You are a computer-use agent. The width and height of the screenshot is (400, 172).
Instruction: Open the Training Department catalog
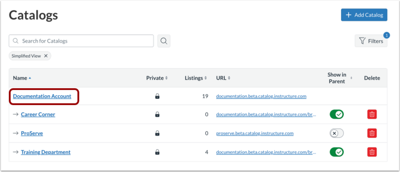click(46, 152)
